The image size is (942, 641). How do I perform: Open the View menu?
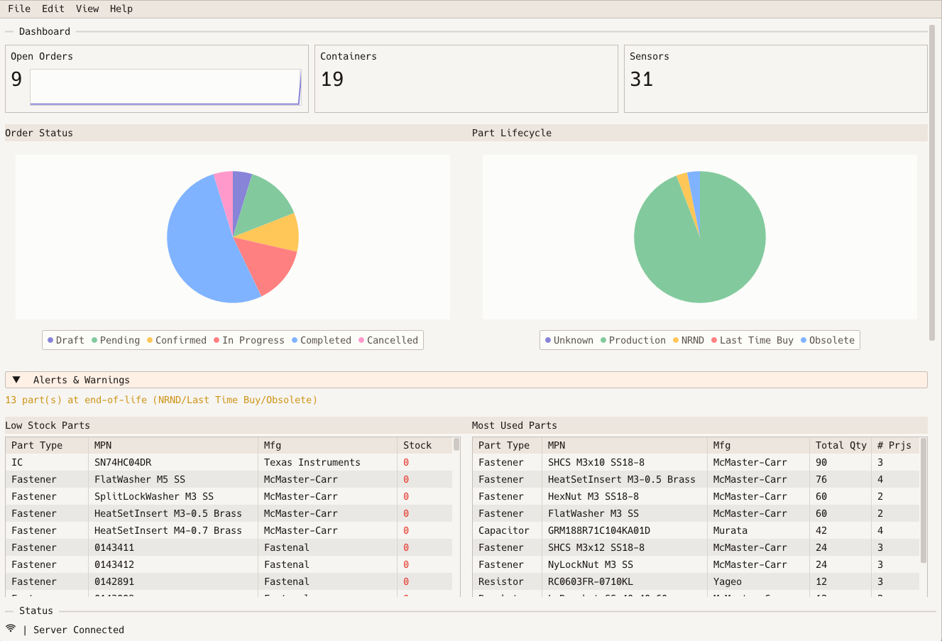(87, 9)
